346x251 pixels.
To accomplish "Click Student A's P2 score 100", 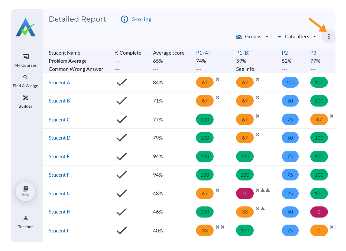I will pos(290,83).
